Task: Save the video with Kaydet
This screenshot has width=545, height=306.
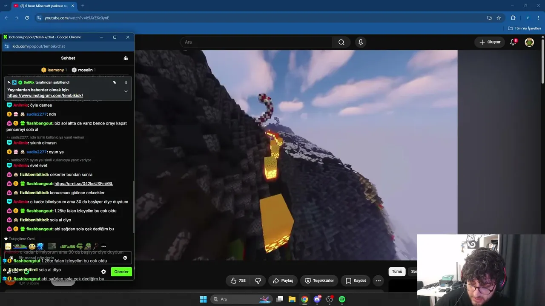Action: [356, 280]
